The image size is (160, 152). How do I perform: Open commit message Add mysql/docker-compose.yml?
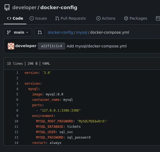[97, 46]
